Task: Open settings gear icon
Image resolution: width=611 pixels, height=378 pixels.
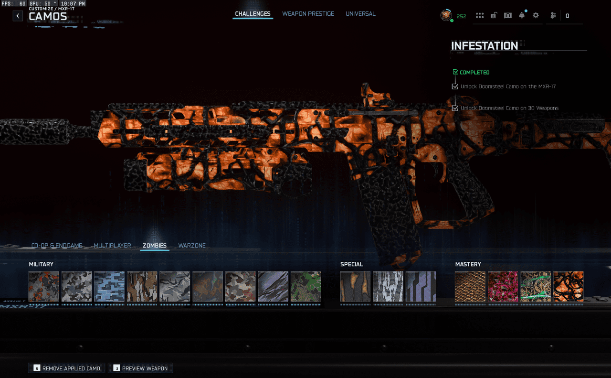Action: pos(536,16)
